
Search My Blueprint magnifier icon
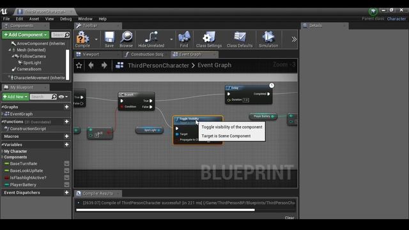coord(54,96)
